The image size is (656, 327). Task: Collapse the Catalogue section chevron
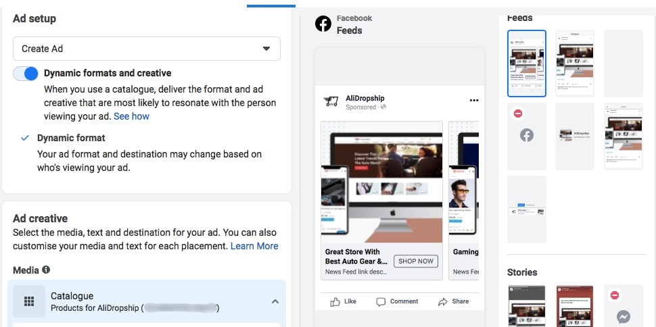(x=275, y=301)
